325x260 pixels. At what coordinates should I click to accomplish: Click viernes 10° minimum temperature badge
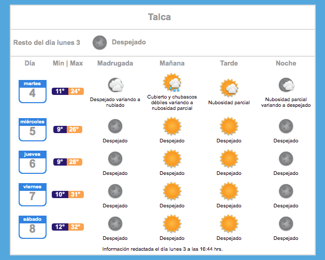coord(60,194)
